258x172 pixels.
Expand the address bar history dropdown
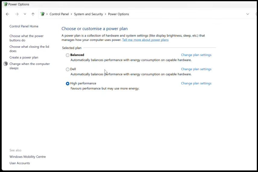(x=248, y=14)
